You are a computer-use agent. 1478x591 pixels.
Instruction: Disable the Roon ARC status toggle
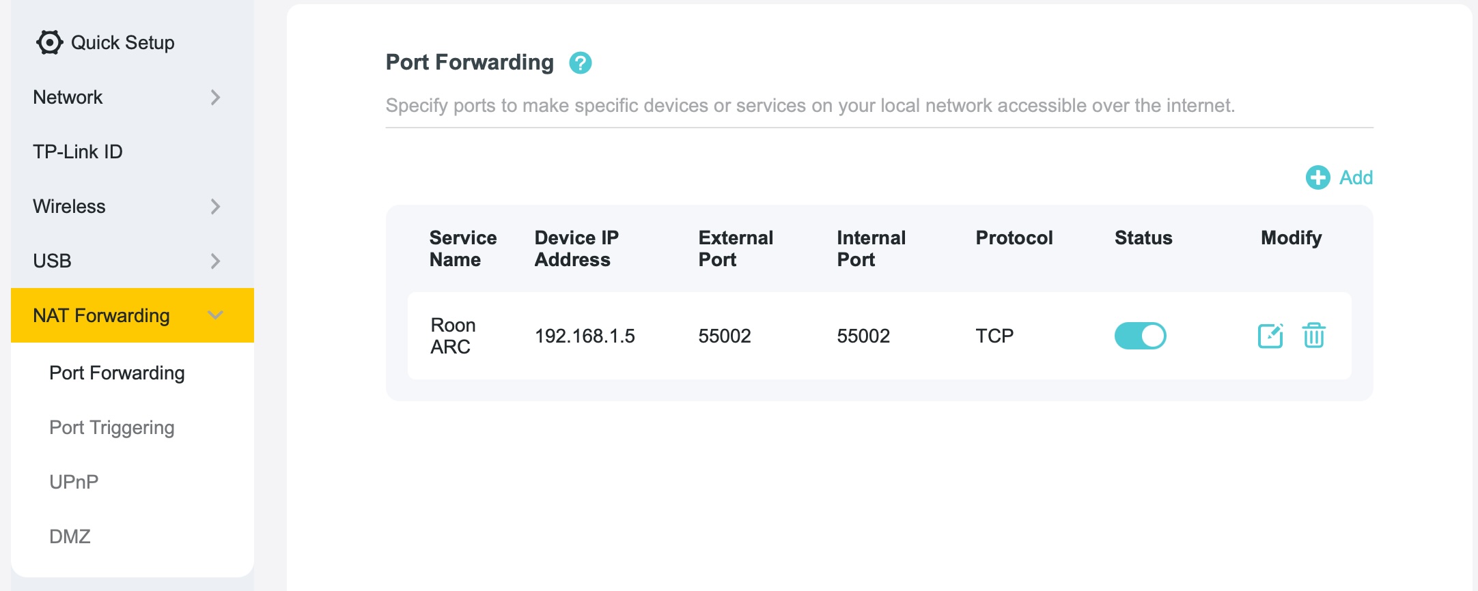[x=1140, y=336]
